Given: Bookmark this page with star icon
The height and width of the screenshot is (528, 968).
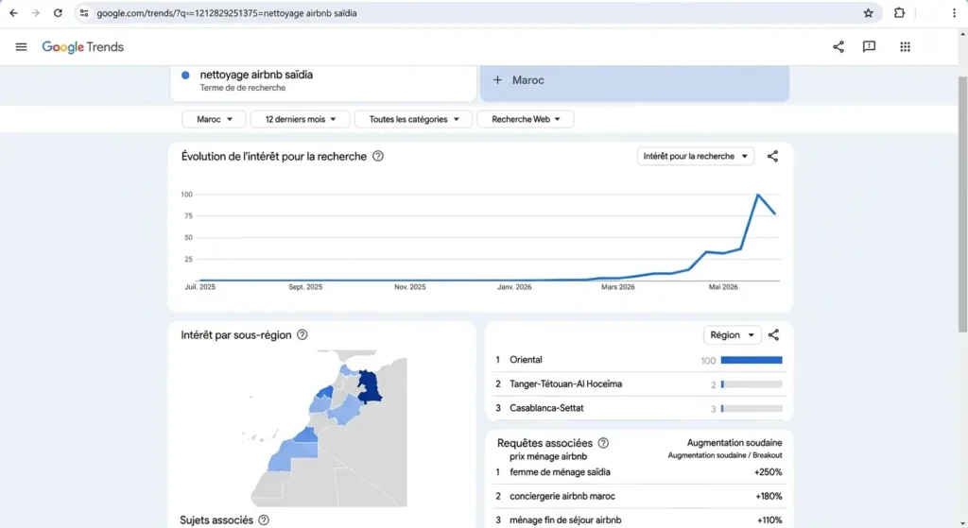Looking at the screenshot, I should pos(868,13).
